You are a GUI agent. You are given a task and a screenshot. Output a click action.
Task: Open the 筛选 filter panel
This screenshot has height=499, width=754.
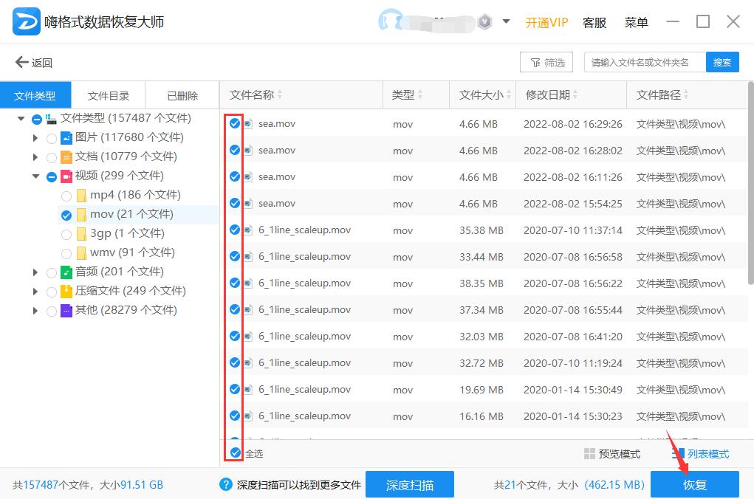546,62
